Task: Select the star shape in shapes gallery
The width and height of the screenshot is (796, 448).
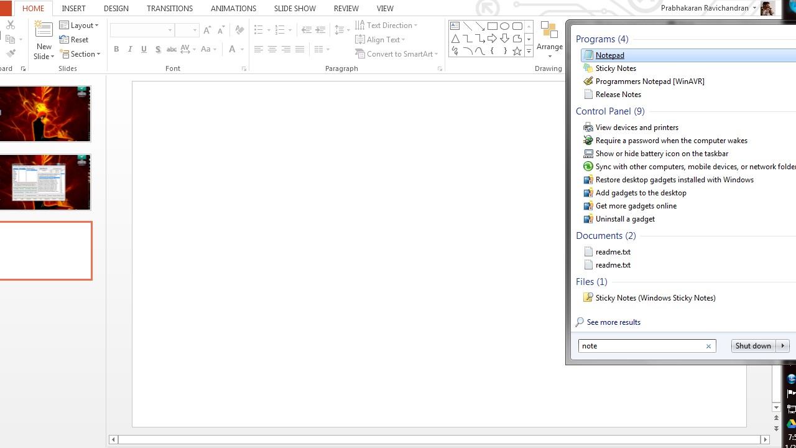Action: pyautogui.click(x=517, y=52)
